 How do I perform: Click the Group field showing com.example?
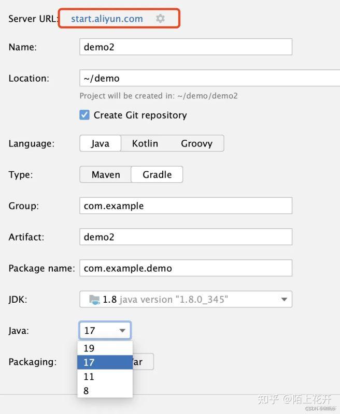tap(185, 205)
